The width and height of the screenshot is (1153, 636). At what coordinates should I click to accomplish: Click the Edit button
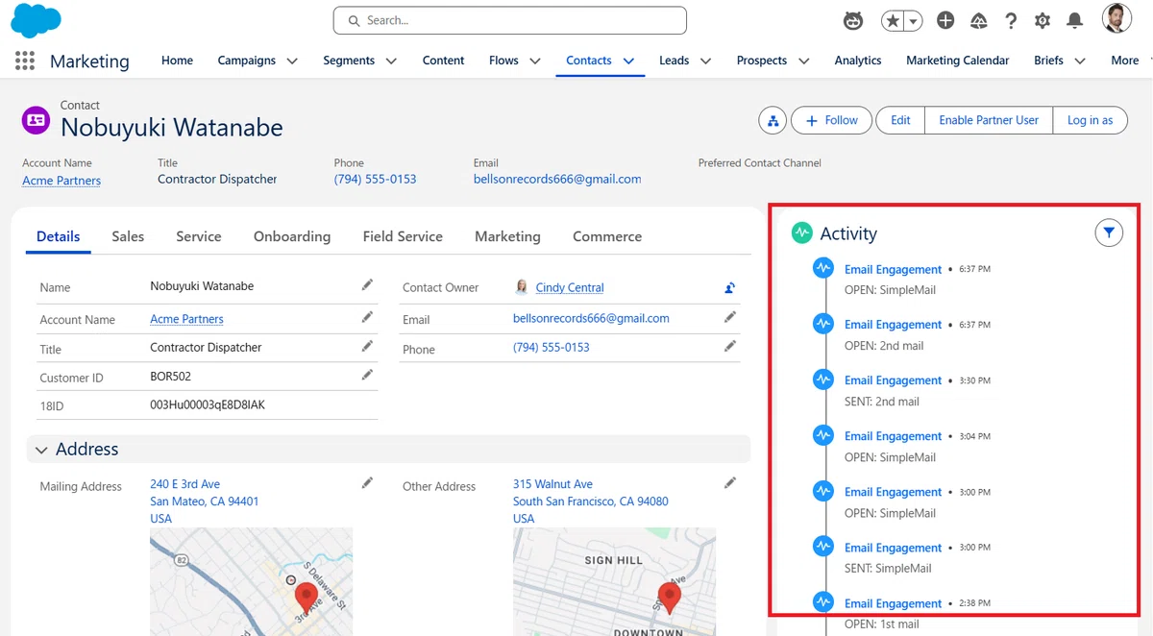[x=900, y=120]
